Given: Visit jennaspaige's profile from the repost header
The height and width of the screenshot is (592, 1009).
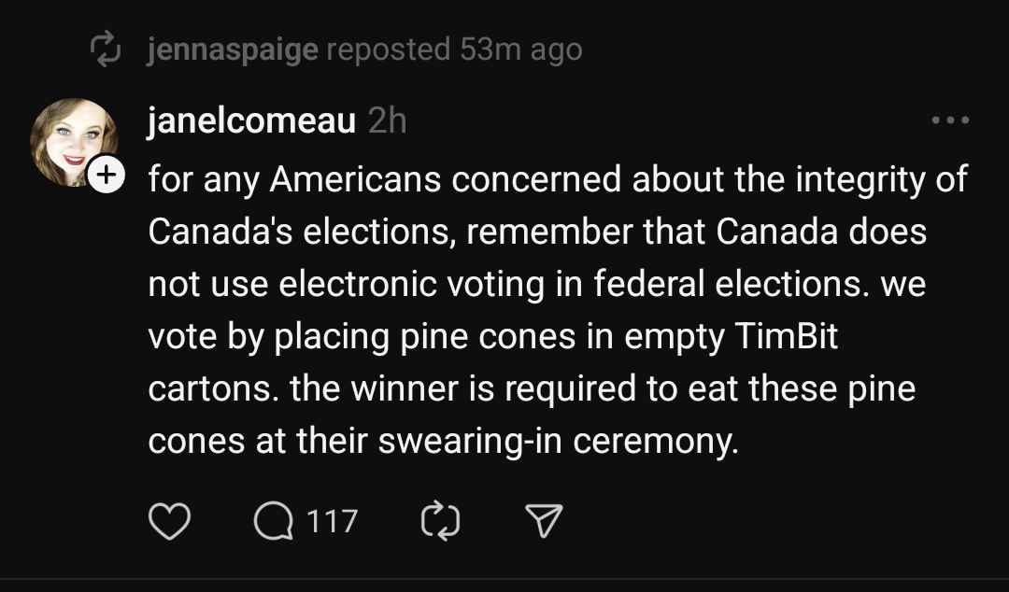Looking at the screenshot, I should pos(233,49).
